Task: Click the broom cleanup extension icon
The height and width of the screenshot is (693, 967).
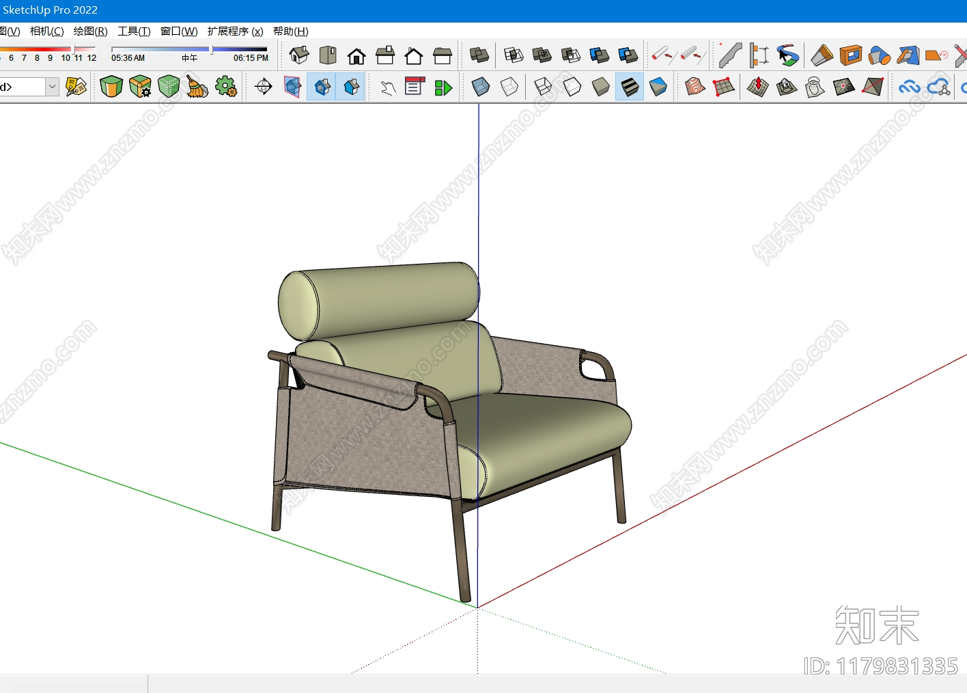Action: pyautogui.click(x=197, y=87)
